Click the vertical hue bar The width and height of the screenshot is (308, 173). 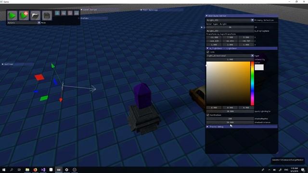click(x=252, y=83)
